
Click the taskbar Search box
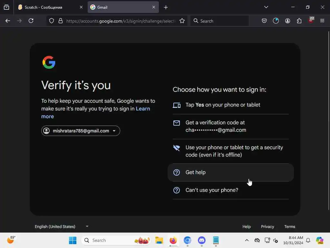[x=116, y=240]
